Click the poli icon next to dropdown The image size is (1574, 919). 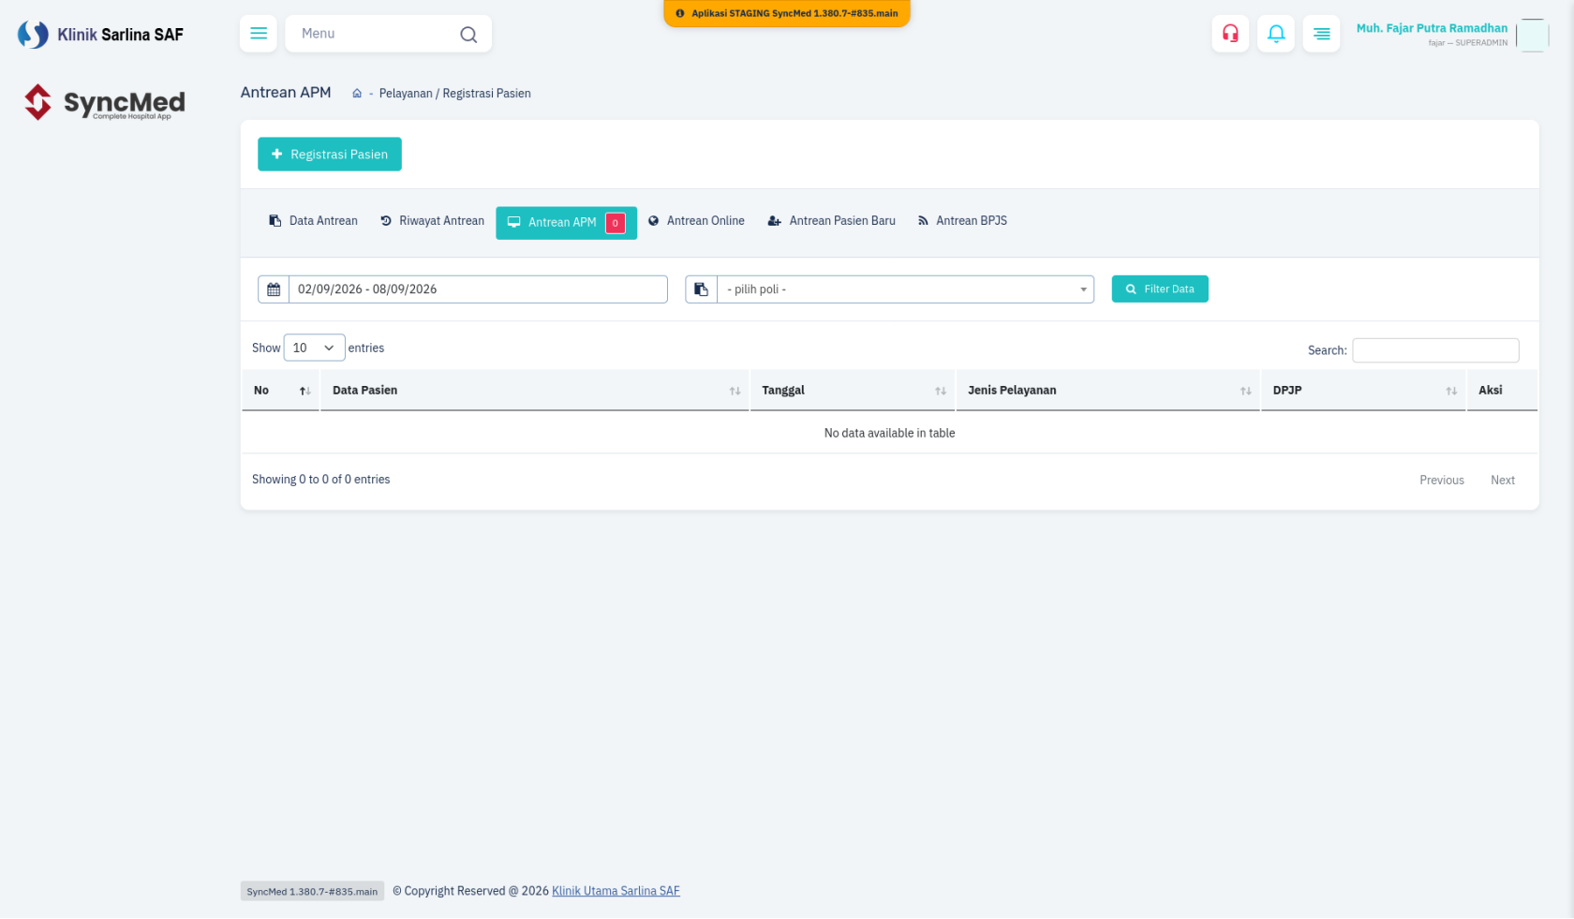701,289
